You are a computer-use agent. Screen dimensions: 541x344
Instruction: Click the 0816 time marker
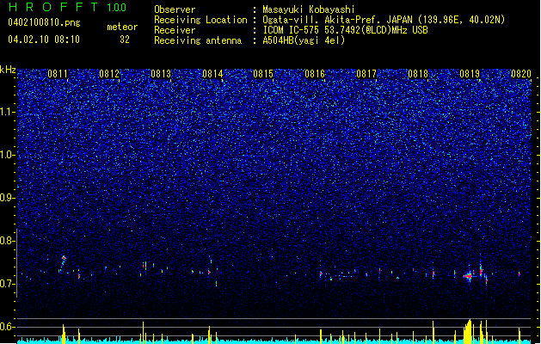(315, 74)
